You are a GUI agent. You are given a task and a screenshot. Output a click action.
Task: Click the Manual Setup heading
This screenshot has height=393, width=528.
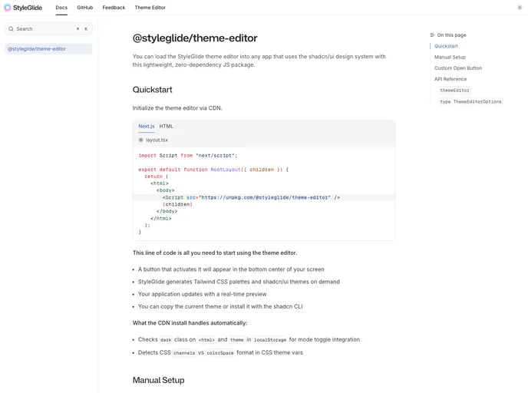point(158,380)
